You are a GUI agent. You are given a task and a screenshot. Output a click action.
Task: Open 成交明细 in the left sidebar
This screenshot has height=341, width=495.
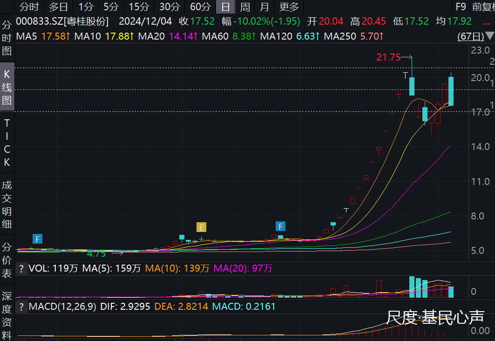[x=7, y=205]
